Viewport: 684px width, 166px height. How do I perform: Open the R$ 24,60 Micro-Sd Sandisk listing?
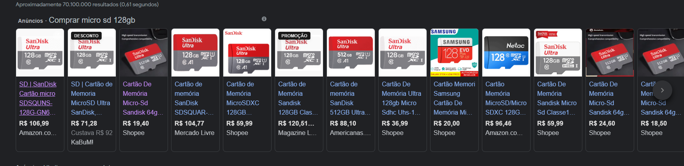pyautogui.click(x=609, y=98)
